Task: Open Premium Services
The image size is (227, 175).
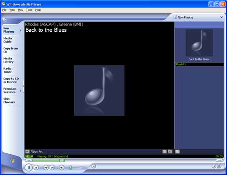Action: pos(10,90)
